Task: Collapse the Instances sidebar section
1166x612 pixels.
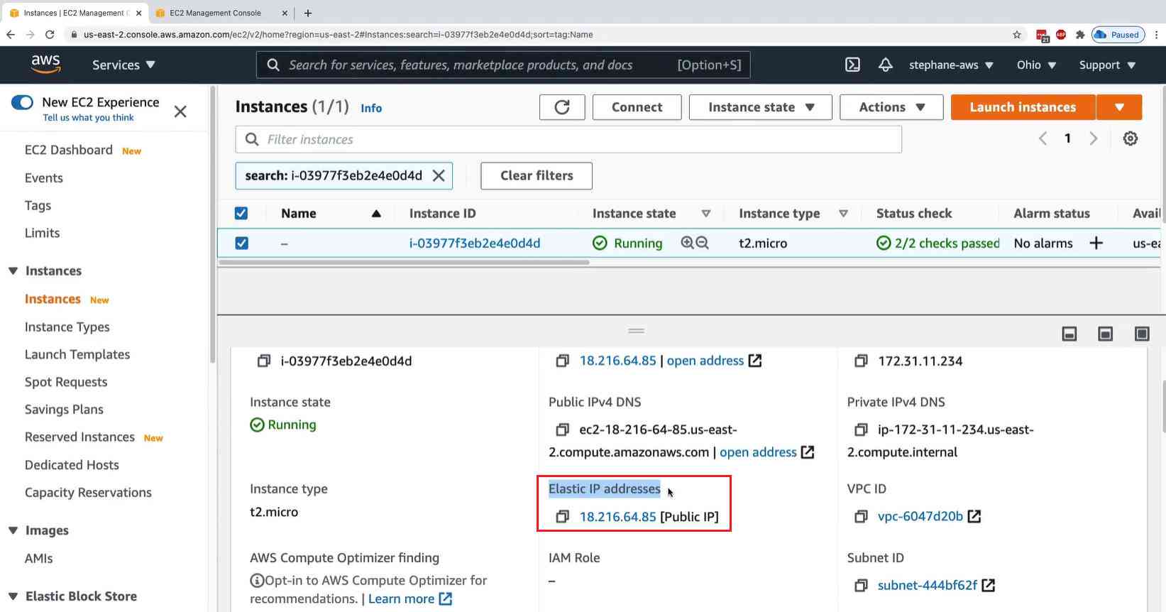Action: [x=13, y=271]
